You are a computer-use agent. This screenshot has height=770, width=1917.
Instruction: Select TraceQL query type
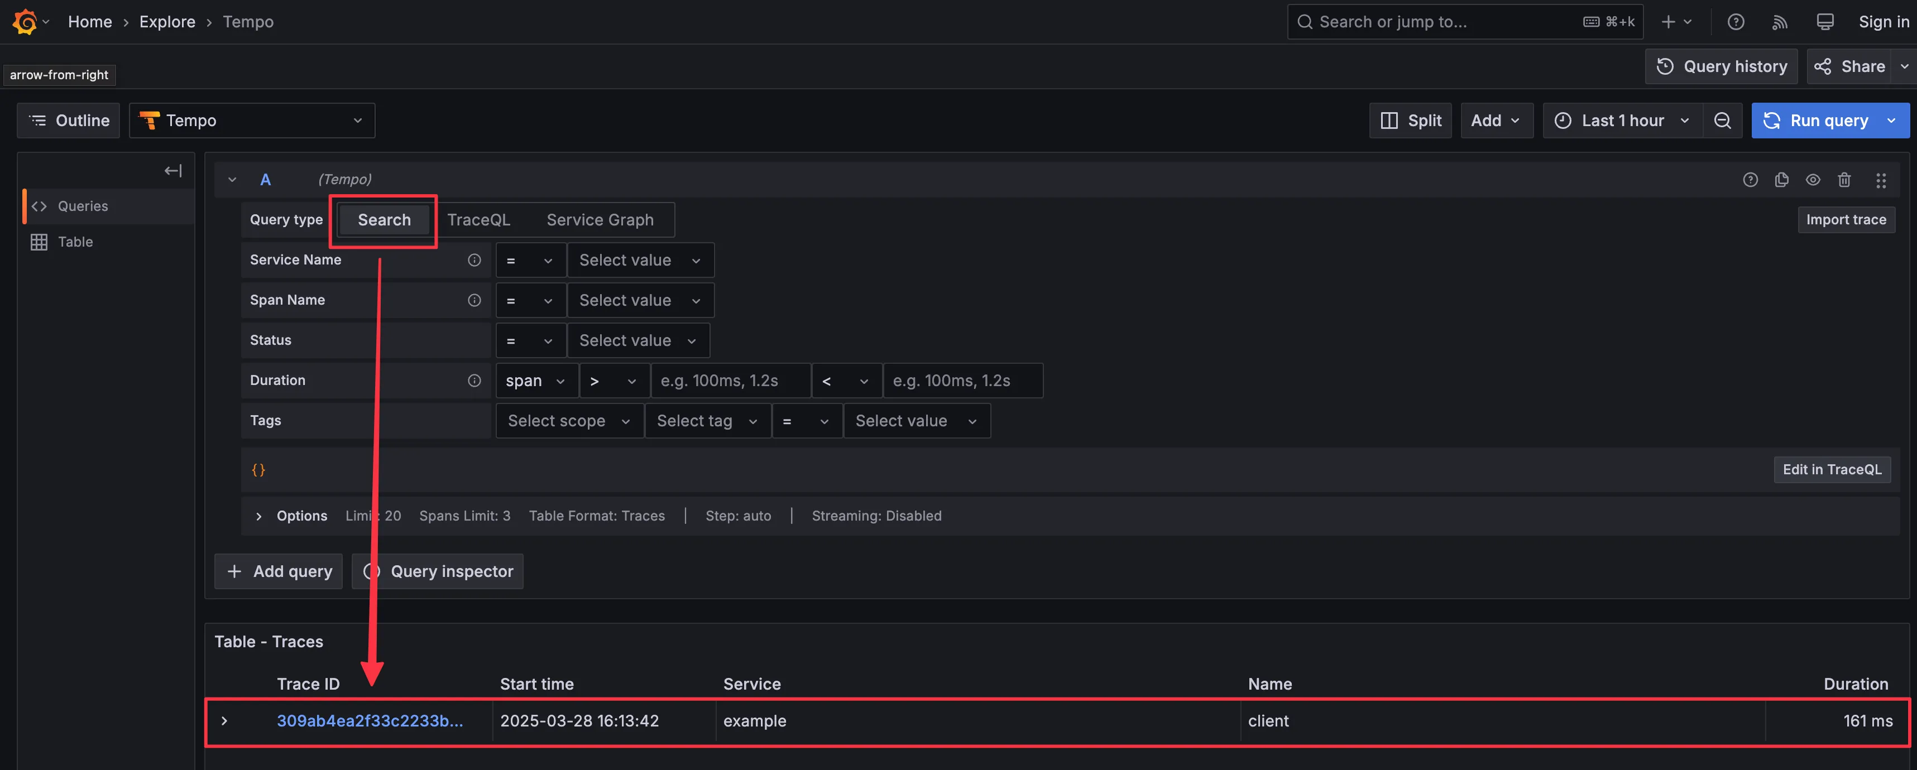pos(479,219)
